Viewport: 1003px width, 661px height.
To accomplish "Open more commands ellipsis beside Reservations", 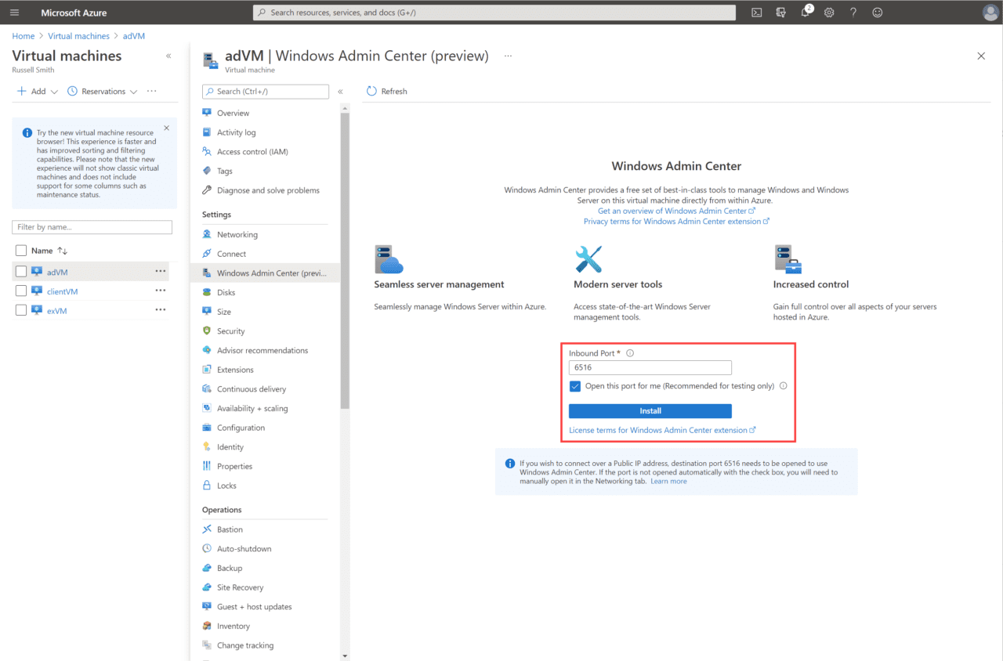I will (152, 91).
